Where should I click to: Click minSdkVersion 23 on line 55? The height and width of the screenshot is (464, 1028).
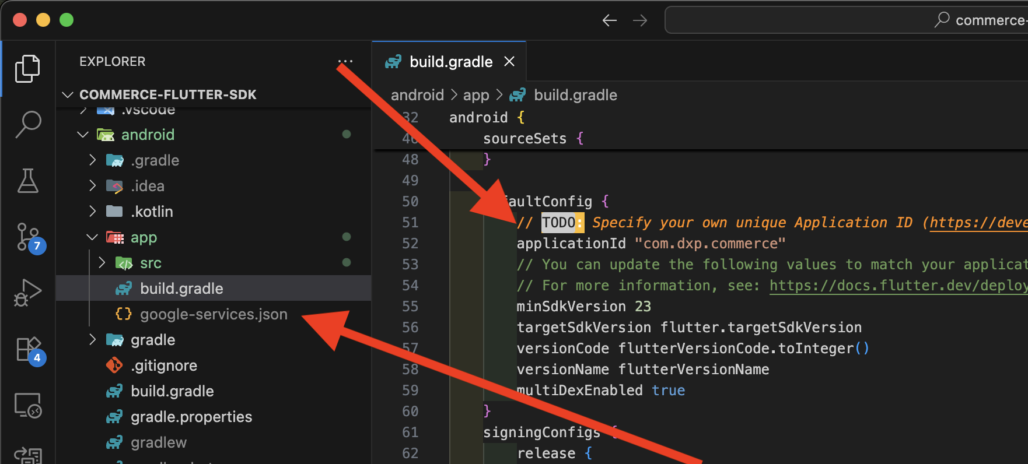pyautogui.click(x=583, y=307)
